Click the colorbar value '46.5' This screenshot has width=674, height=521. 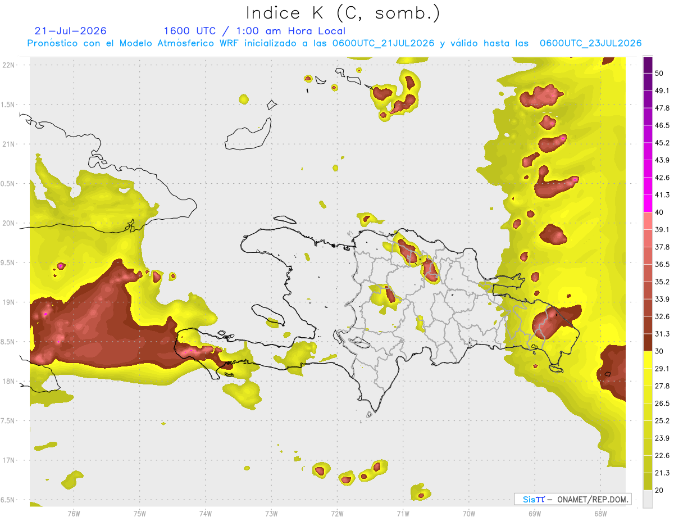[662, 125]
